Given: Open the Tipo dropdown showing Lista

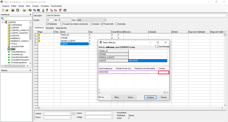Looking at the screenshot, I should tap(91, 20).
